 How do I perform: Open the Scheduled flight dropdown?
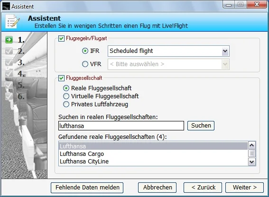[168, 51]
